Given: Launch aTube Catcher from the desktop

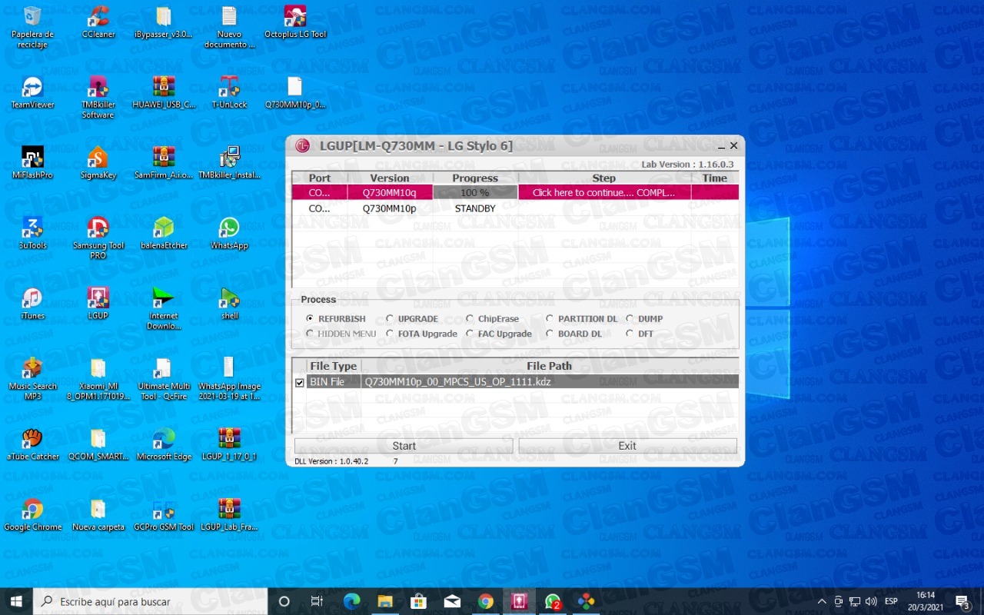Looking at the screenshot, I should (32, 444).
